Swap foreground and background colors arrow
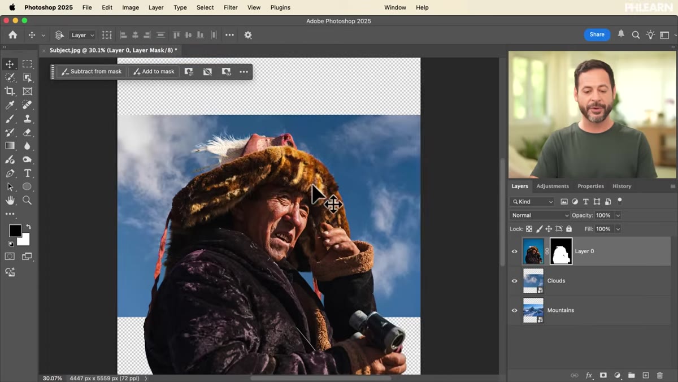Viewport: 678px width, 382px height. [28, 227]
